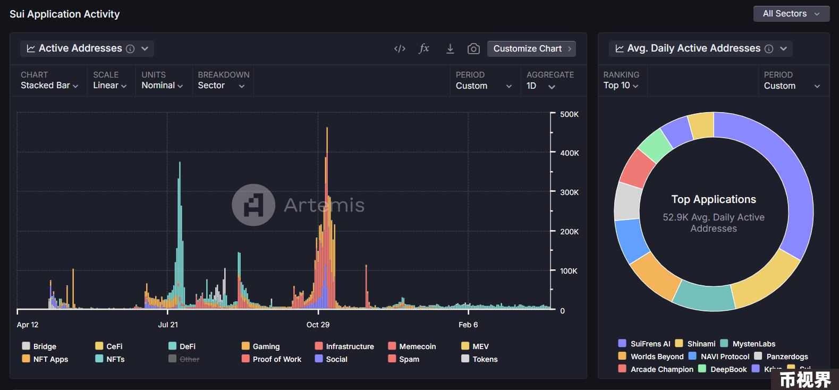Click the MystenLabs legend entry

point(748,344)
